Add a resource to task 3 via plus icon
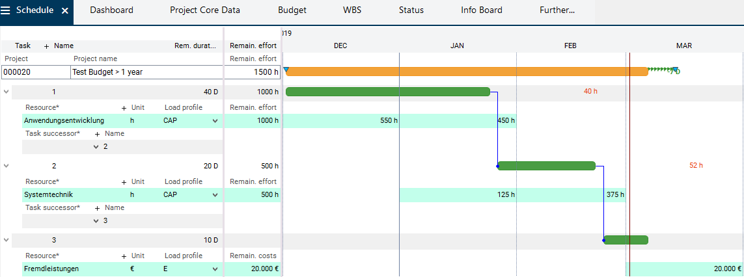This screenshot has height=277, width=744. pos(124,256)
